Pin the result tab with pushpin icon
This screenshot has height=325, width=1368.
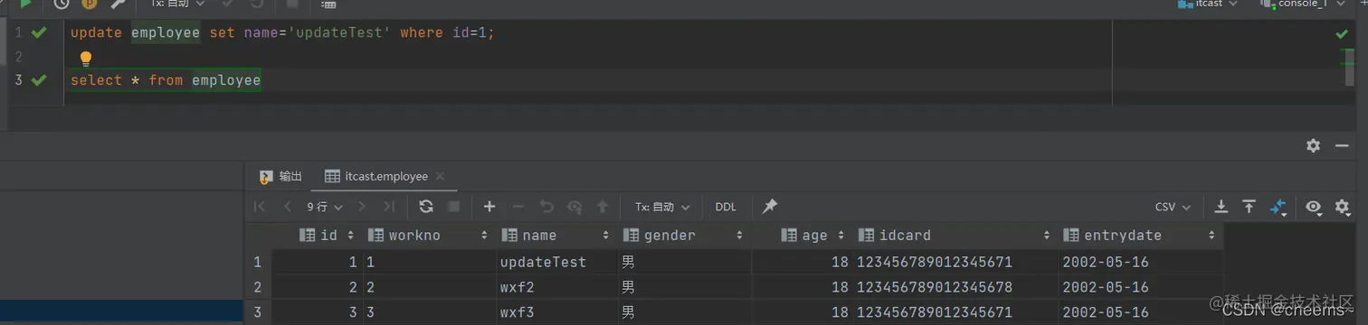click(x=769, y=207)
